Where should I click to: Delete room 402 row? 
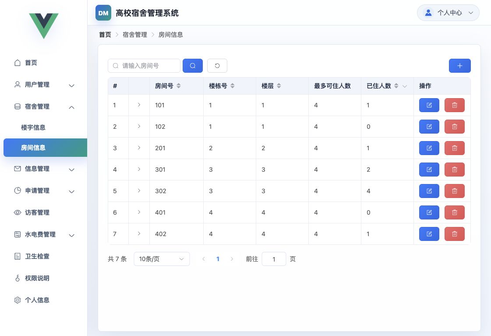(454, 234)
